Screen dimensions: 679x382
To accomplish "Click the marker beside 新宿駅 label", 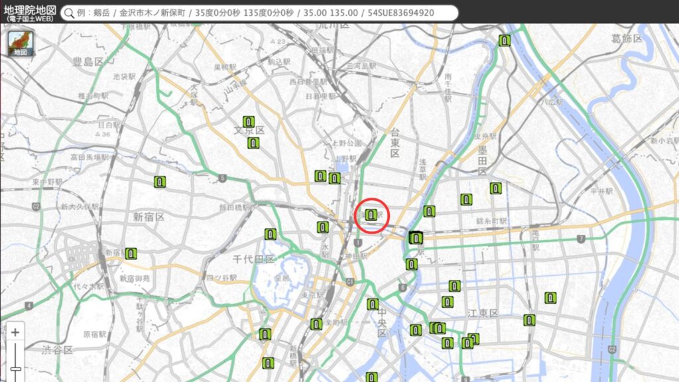I will point(131,253).
